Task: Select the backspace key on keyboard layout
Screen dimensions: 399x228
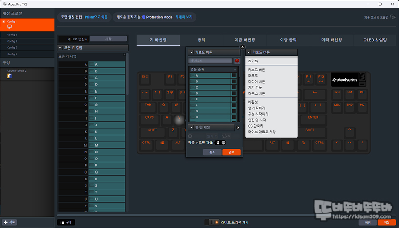Action: pyautogui.click(x=315, y=94)
